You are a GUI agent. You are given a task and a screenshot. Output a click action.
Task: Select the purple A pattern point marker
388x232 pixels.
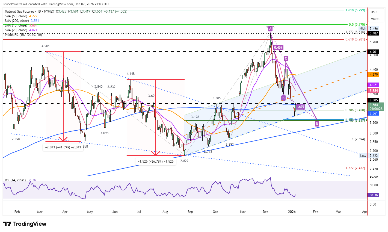(270, 29)
